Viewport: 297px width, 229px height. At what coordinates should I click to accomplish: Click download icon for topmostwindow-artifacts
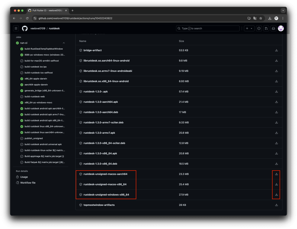point(276,205)
